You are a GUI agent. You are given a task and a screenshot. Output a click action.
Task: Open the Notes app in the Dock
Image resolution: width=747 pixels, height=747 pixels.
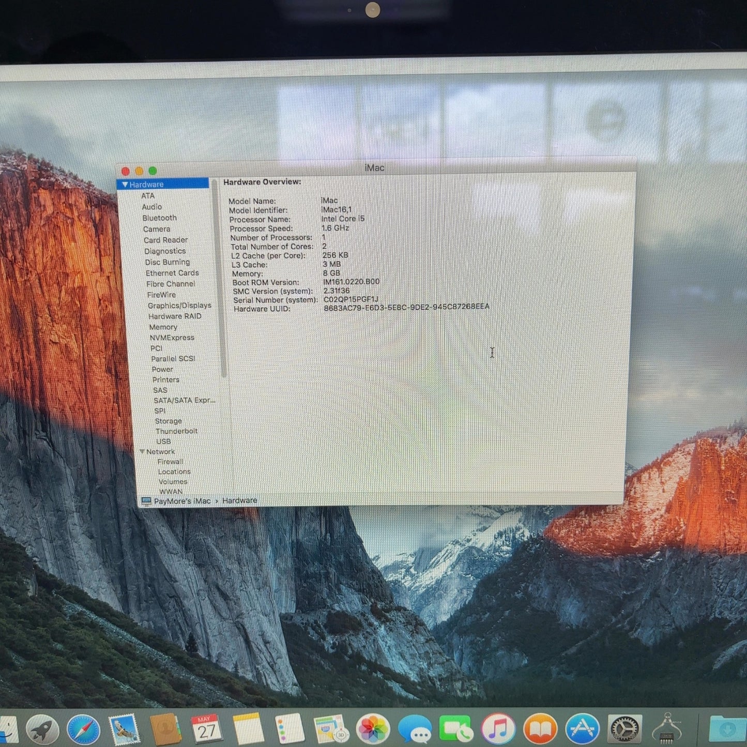point(248,729)
